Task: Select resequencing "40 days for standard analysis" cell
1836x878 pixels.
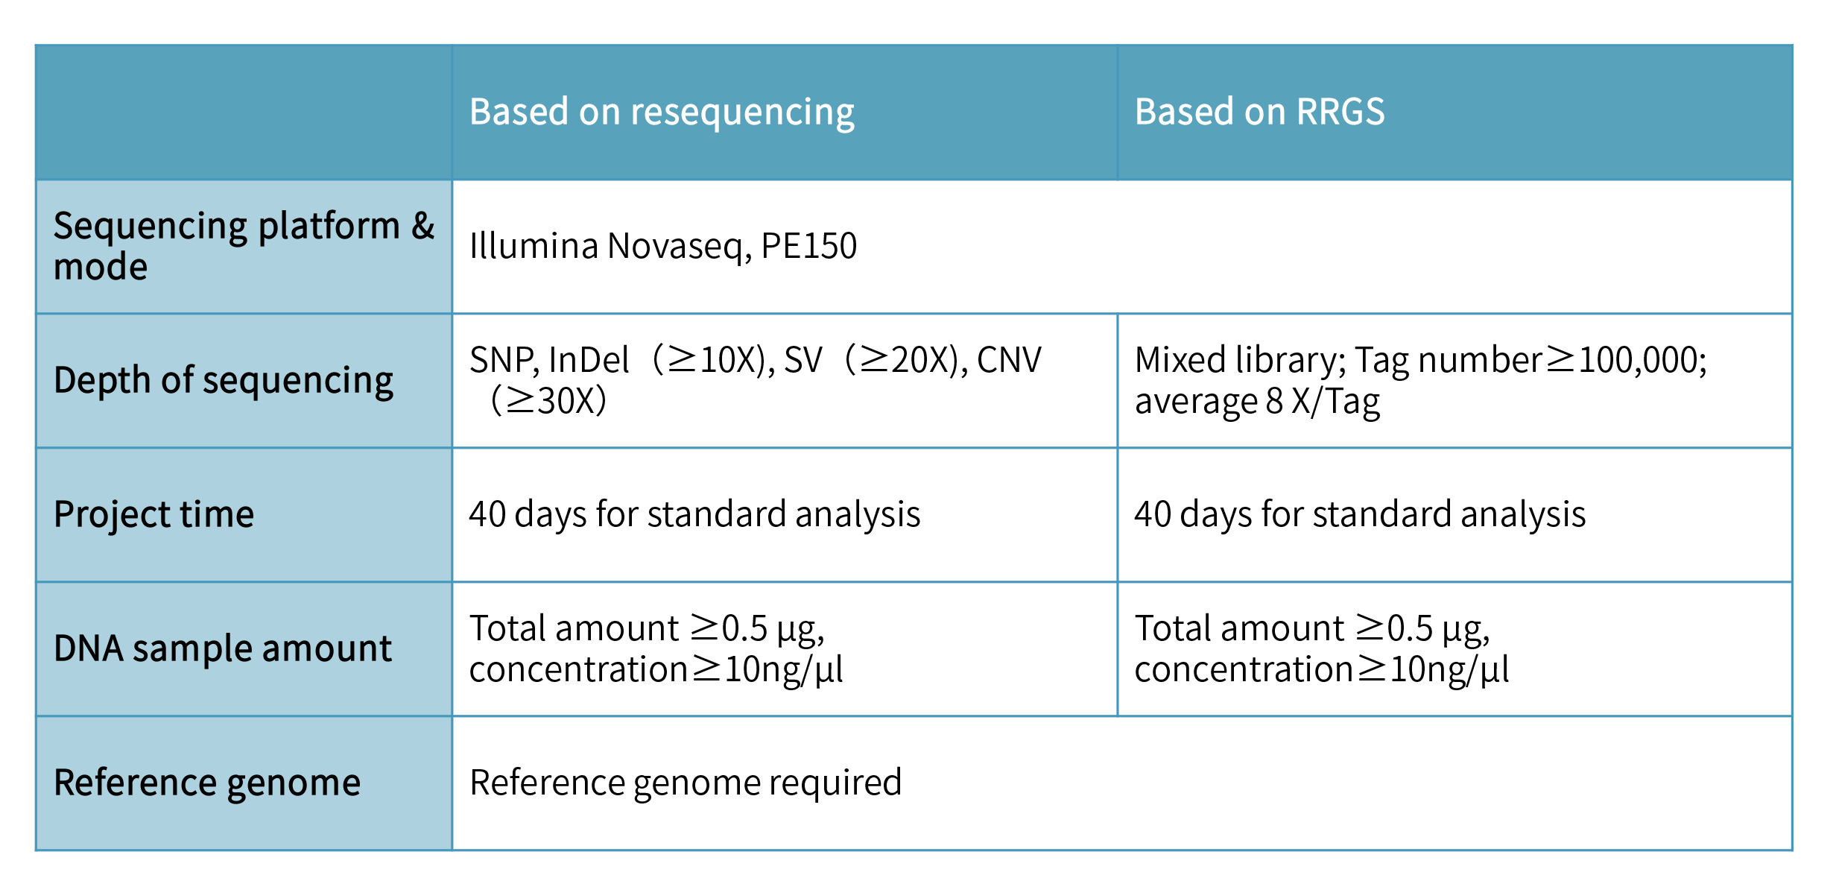Action: coord(694,514)
